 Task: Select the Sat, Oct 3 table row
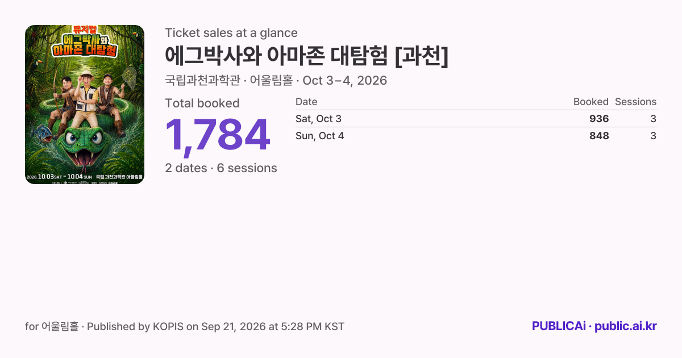tap(476, 119)
